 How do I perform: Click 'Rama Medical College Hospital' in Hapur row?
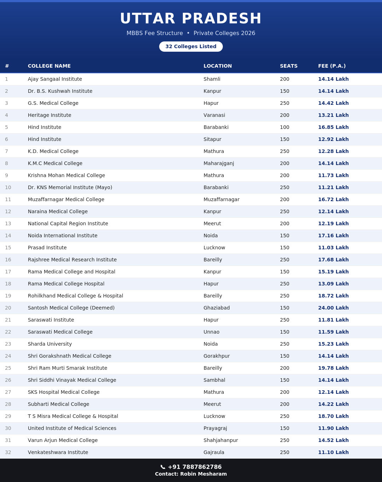point(66,284)
